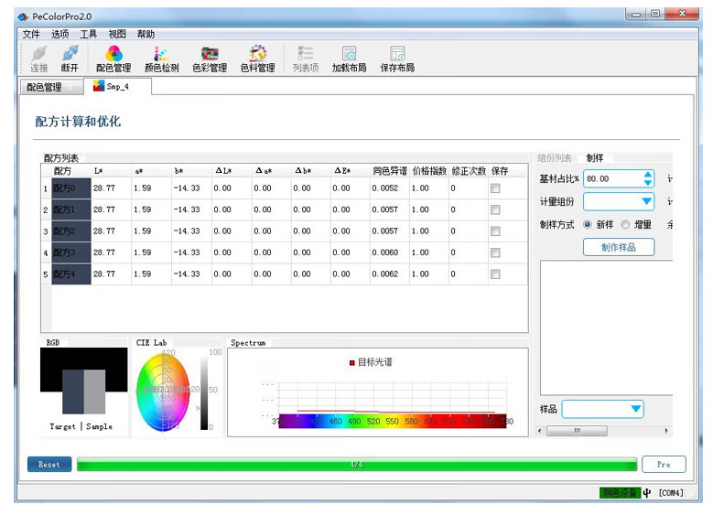Screen dimensions: 713x515
Task: Click the CIE Lab color wheel
Action: (x=163, y=392)
